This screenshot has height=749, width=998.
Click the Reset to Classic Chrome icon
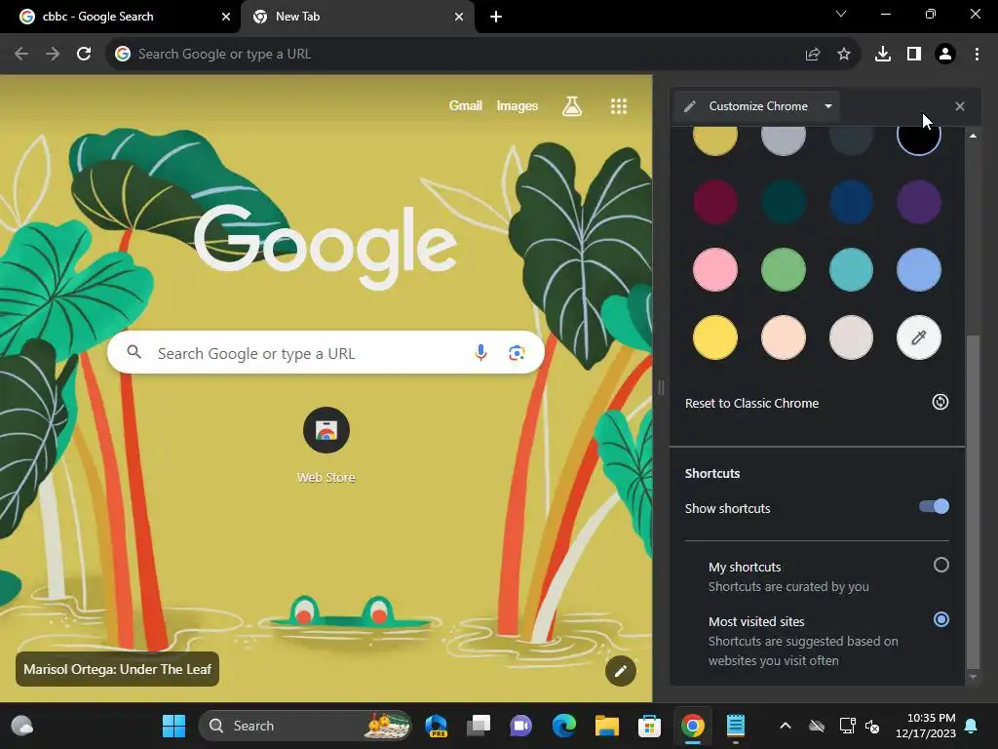pos(940,402)
